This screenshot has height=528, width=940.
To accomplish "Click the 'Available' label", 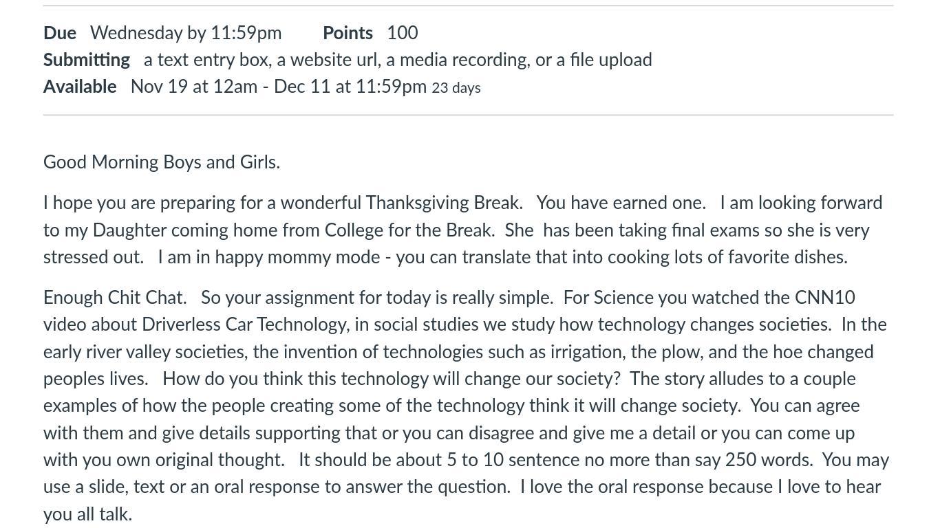I will 80,87.
